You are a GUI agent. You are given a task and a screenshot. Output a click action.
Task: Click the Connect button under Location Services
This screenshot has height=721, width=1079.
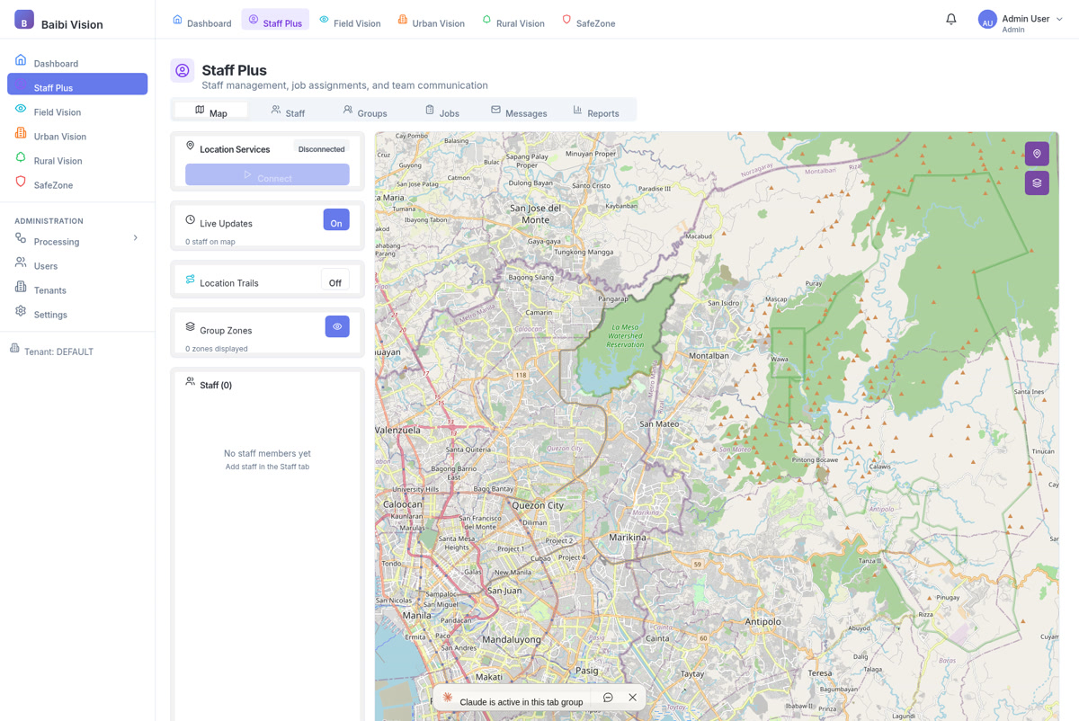pos(267,174)
